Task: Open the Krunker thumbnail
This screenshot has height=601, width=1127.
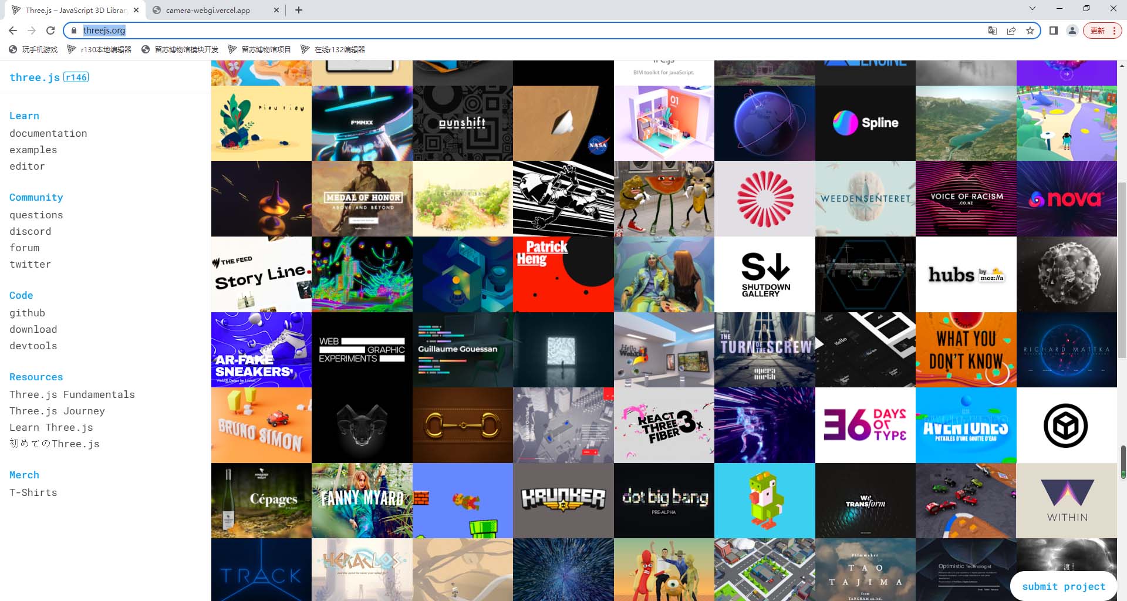Action: pos(563,501)
